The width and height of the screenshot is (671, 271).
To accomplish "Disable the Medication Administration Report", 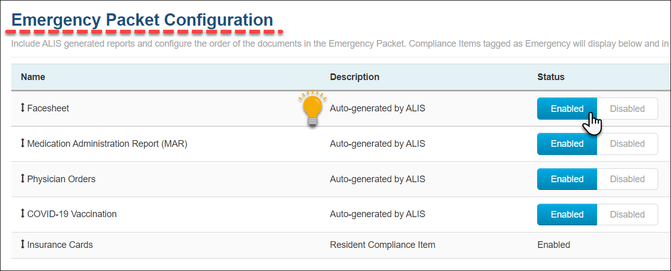I will [627, 144].
